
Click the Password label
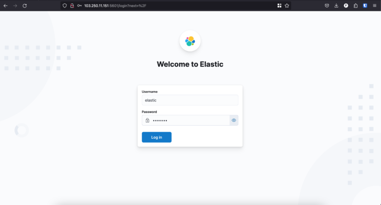pos(149,112)
